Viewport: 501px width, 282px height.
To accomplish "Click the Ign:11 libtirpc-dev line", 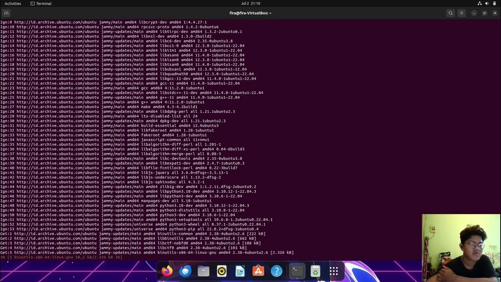I will (x=121, y=32).
